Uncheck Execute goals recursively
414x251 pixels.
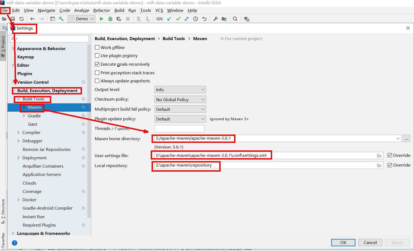tap(97, 64)
